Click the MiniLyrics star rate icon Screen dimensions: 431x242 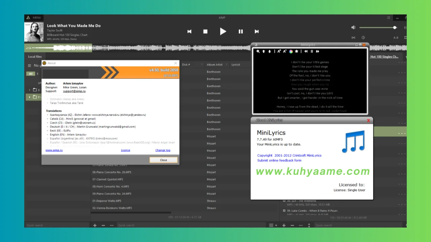pyautogui.click(x=296, y=51)
